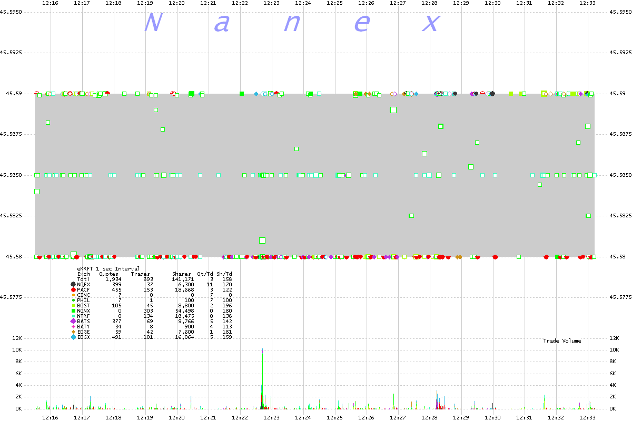Select the 'Shares' column header

[x=181, y=274]
